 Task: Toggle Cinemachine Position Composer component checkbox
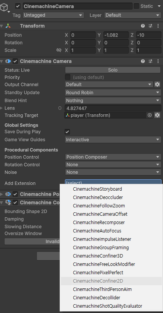pos(15,194)
